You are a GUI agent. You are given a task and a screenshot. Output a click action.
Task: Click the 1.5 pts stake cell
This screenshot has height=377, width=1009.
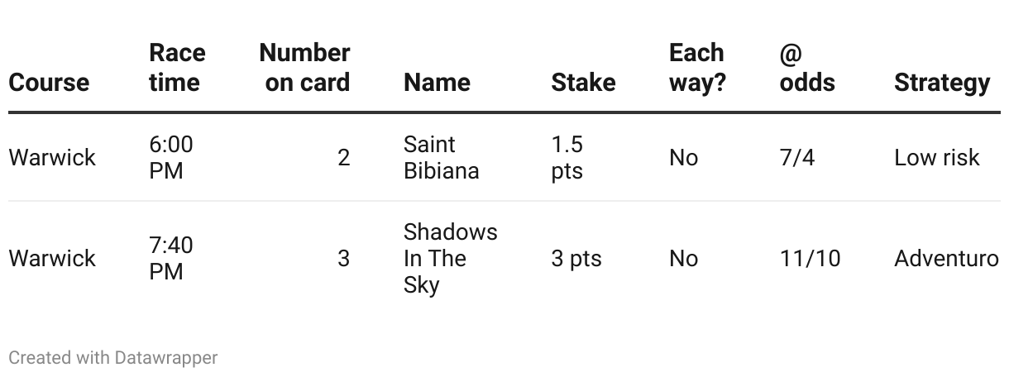pos(567,158)
